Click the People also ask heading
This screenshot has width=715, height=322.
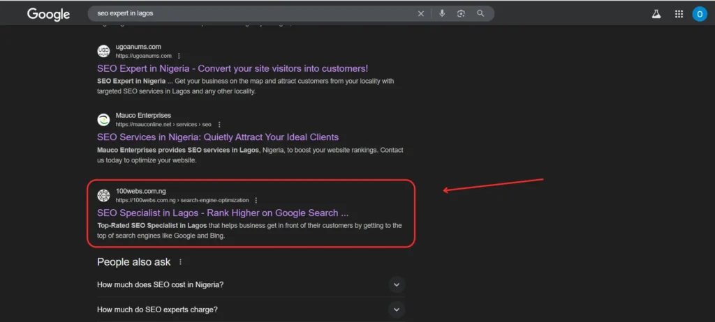click(x=133, y=262)
